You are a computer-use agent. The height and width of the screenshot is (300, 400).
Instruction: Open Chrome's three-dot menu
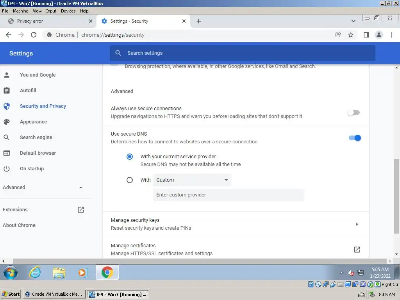(391, 35)
